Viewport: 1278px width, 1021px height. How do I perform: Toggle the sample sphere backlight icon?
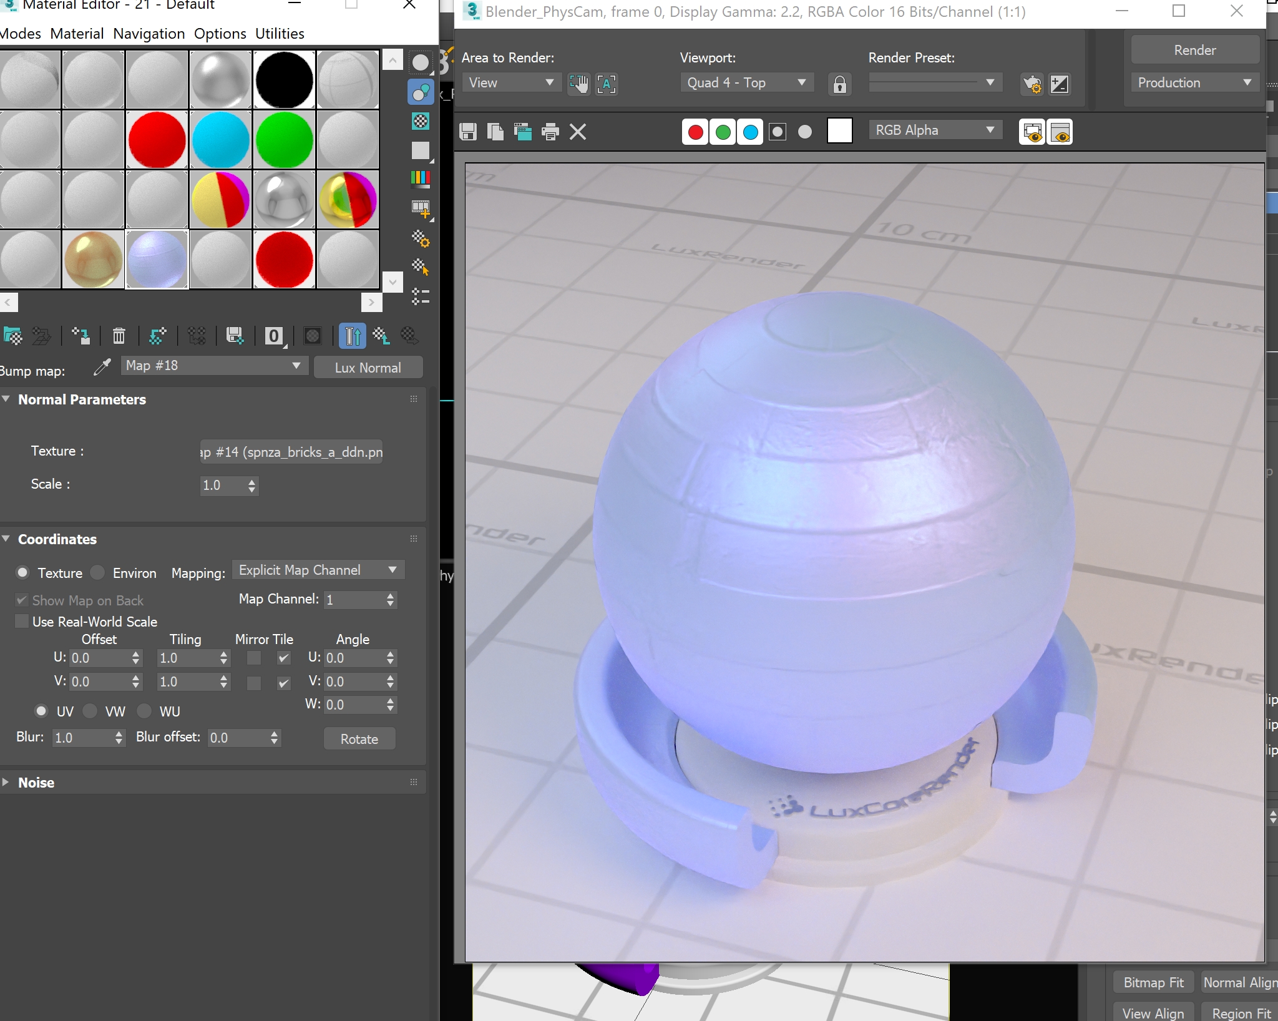coord(421,92)
